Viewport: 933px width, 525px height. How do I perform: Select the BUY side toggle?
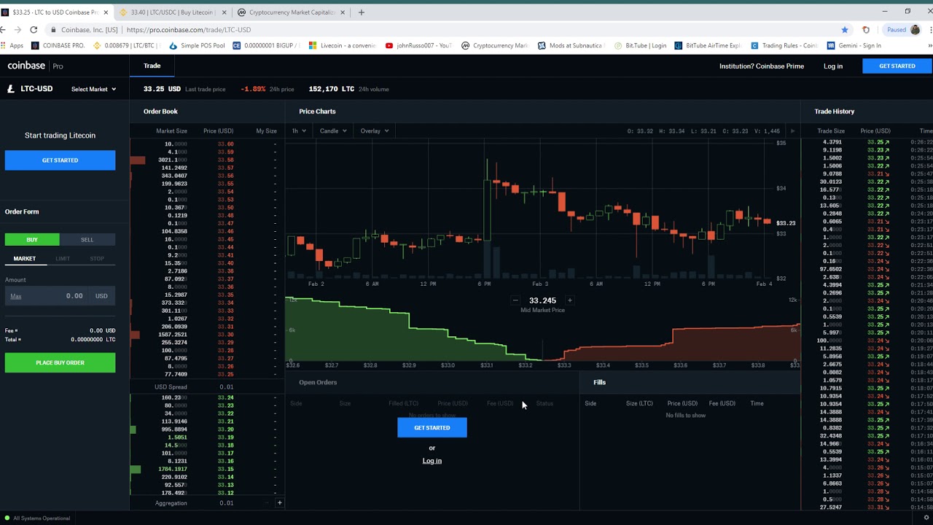tap(32, 239)
